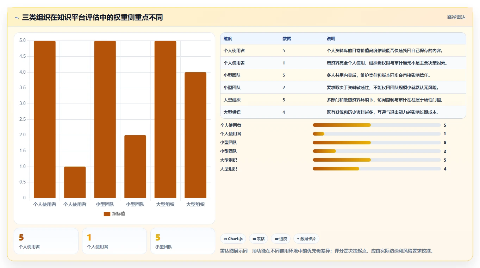Click the 大型组织 chart bar at height 4
This screenshot has height=268, width=480.
(x=195, y=135)
